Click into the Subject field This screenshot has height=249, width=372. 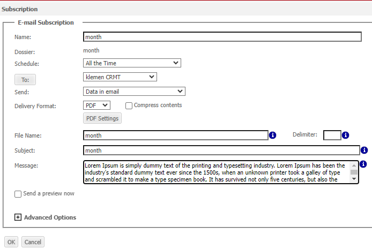click(x=221, y=150)
